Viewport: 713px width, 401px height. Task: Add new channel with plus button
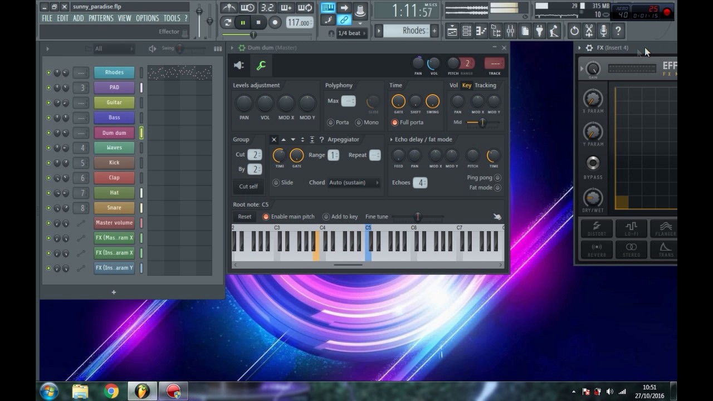[114, 292]
